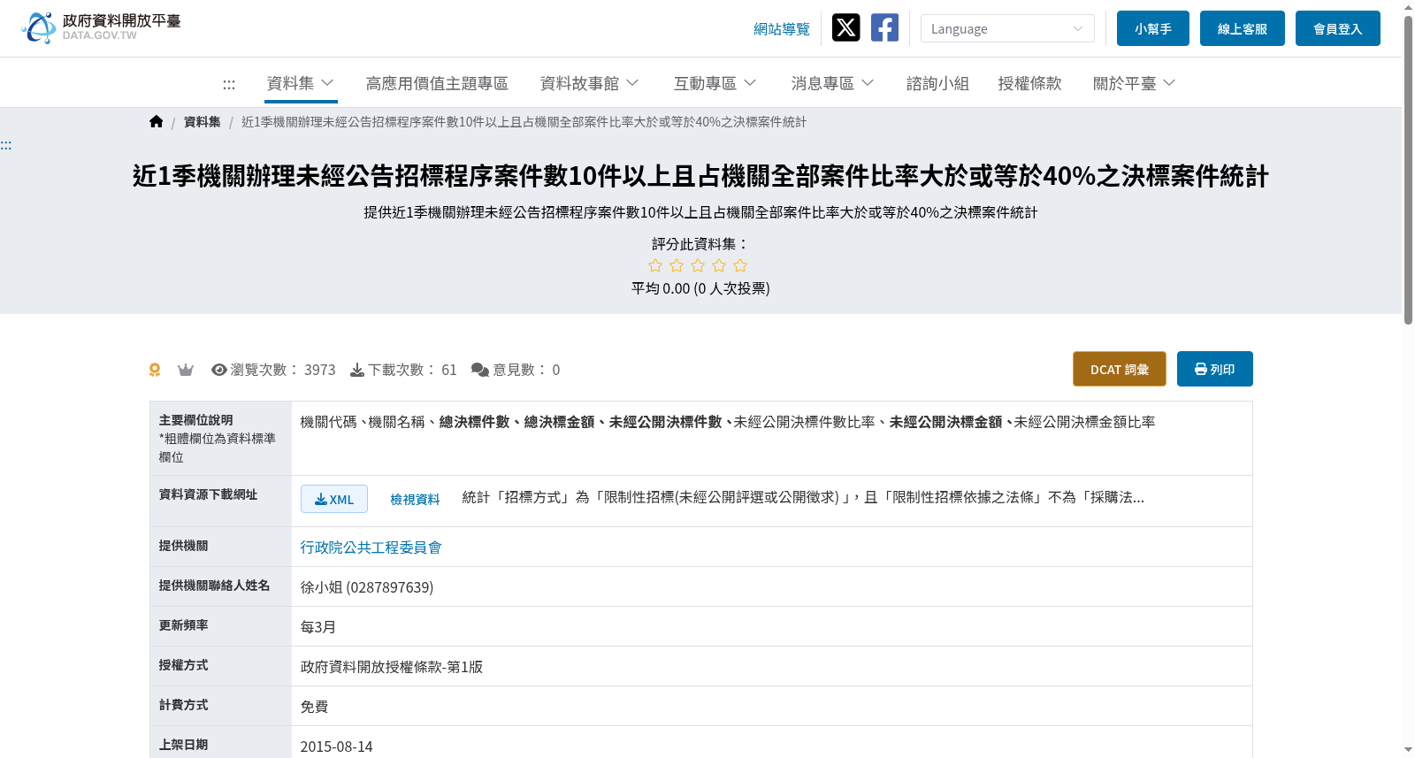Expand the 消息專區 menu
This screenshot has height=758, width=1415.
[832, 83]
